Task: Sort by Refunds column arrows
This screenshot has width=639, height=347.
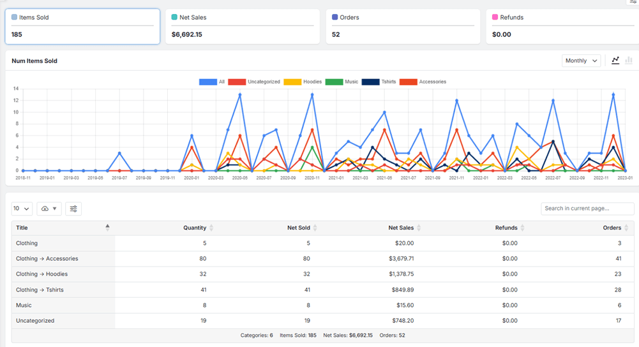Action: pos(522,228)
